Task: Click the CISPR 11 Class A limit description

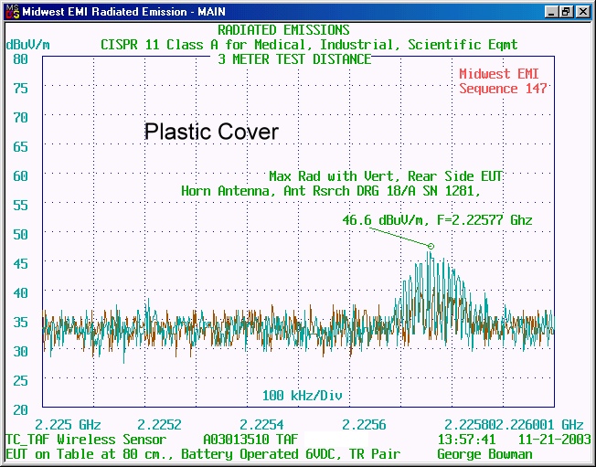Action: tap(308, 44)
